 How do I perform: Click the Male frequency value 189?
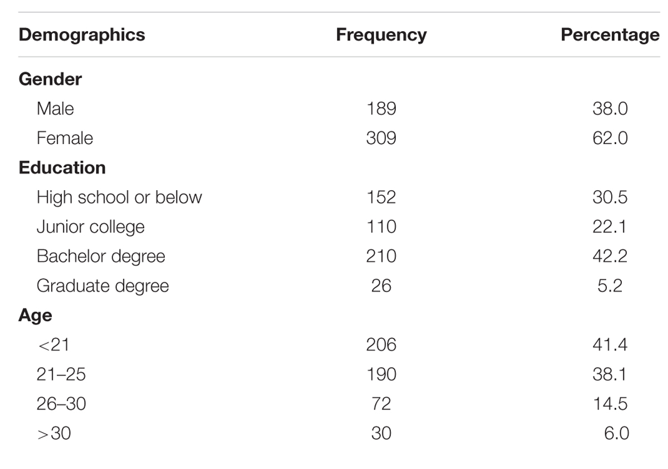381,108
